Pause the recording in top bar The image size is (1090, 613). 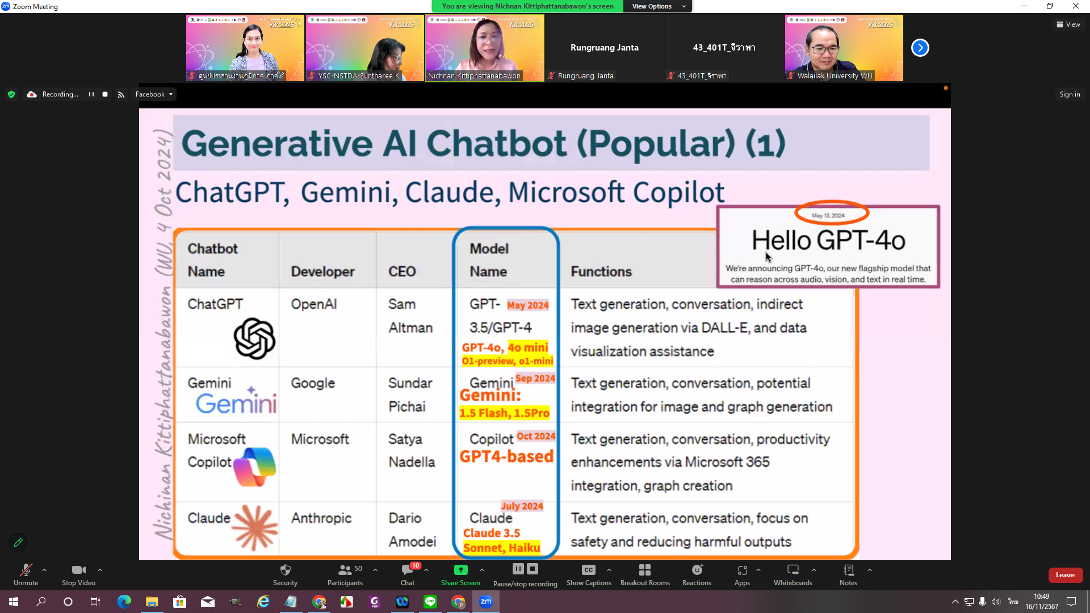91,94
